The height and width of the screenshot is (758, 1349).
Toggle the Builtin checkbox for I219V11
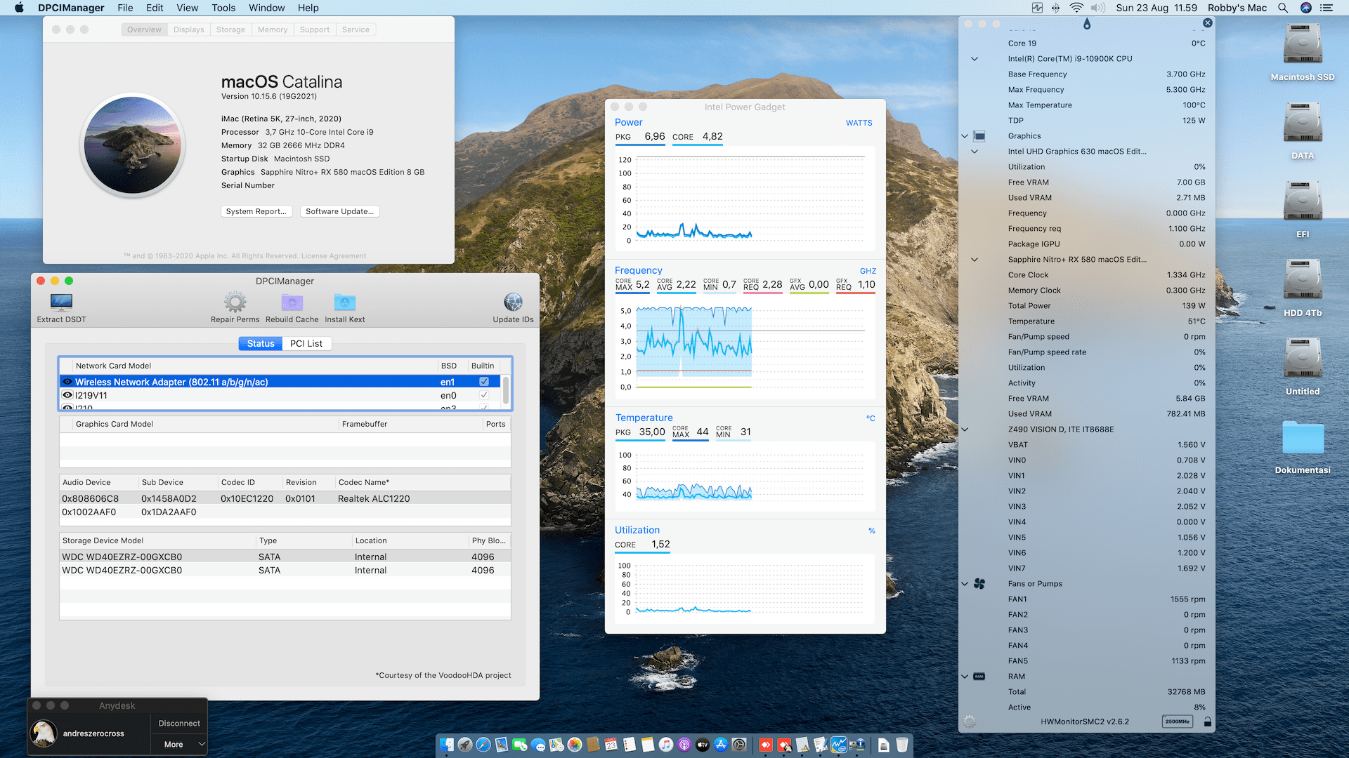[x=483, y=395]
